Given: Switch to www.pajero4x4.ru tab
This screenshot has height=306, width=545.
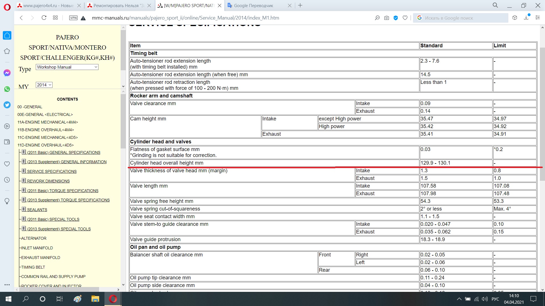Looking at the screenshot, I should pyautogui.click(x=48, y=5).
